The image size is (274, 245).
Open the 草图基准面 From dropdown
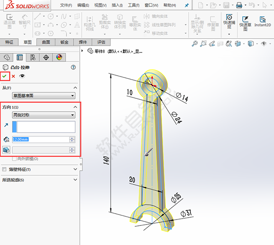coord(44,96)
